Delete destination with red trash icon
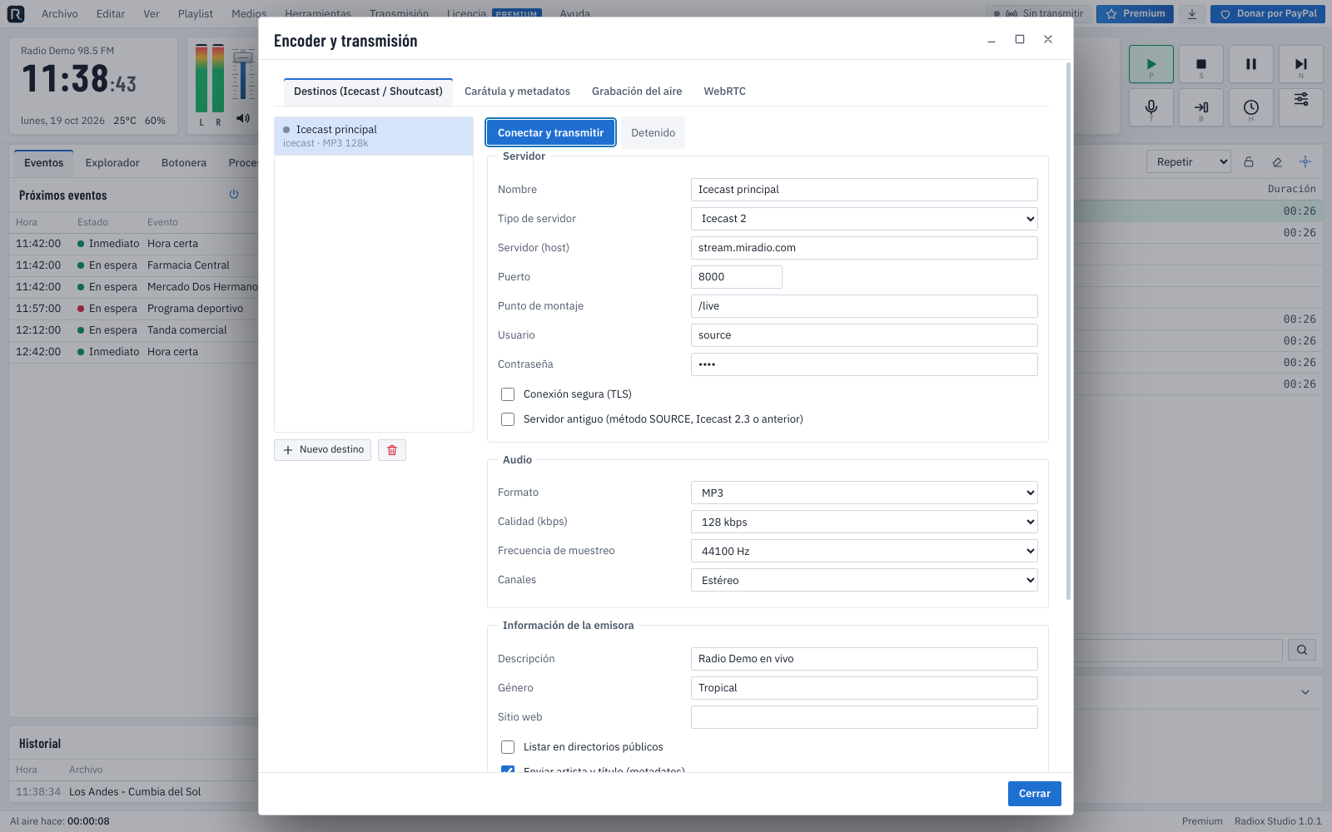Viewport: 1332px width, 832px height. (x=392, y=450)
